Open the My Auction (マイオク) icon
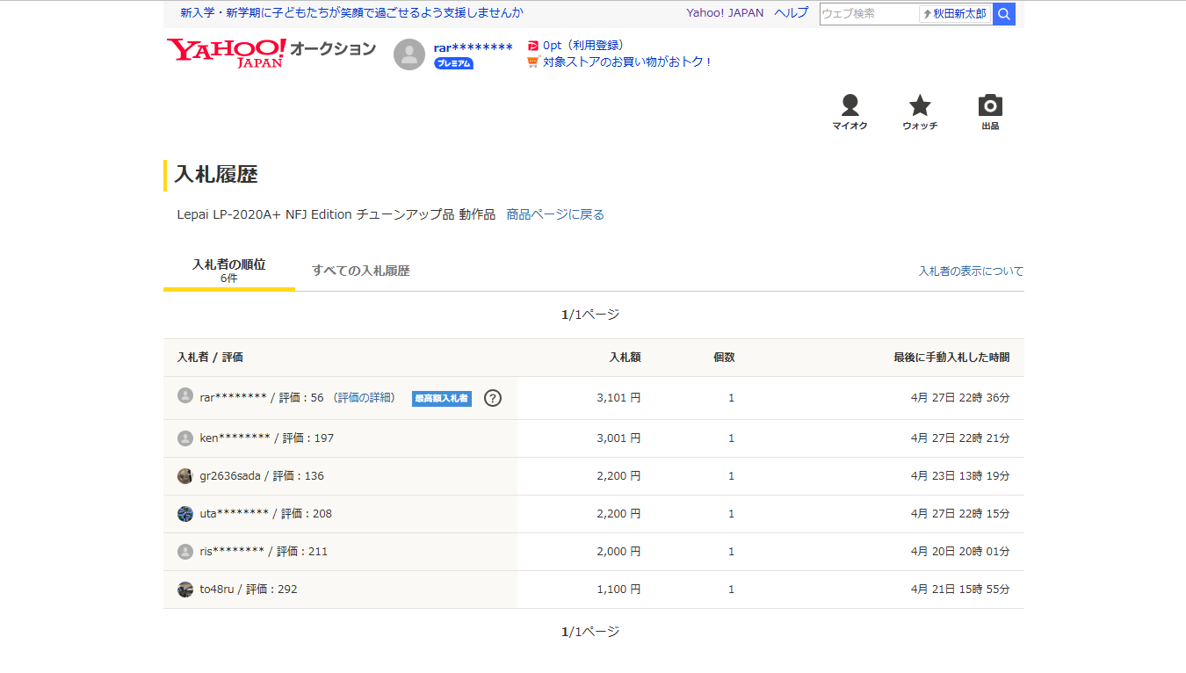1186x673 pixels. click(850, 112)
